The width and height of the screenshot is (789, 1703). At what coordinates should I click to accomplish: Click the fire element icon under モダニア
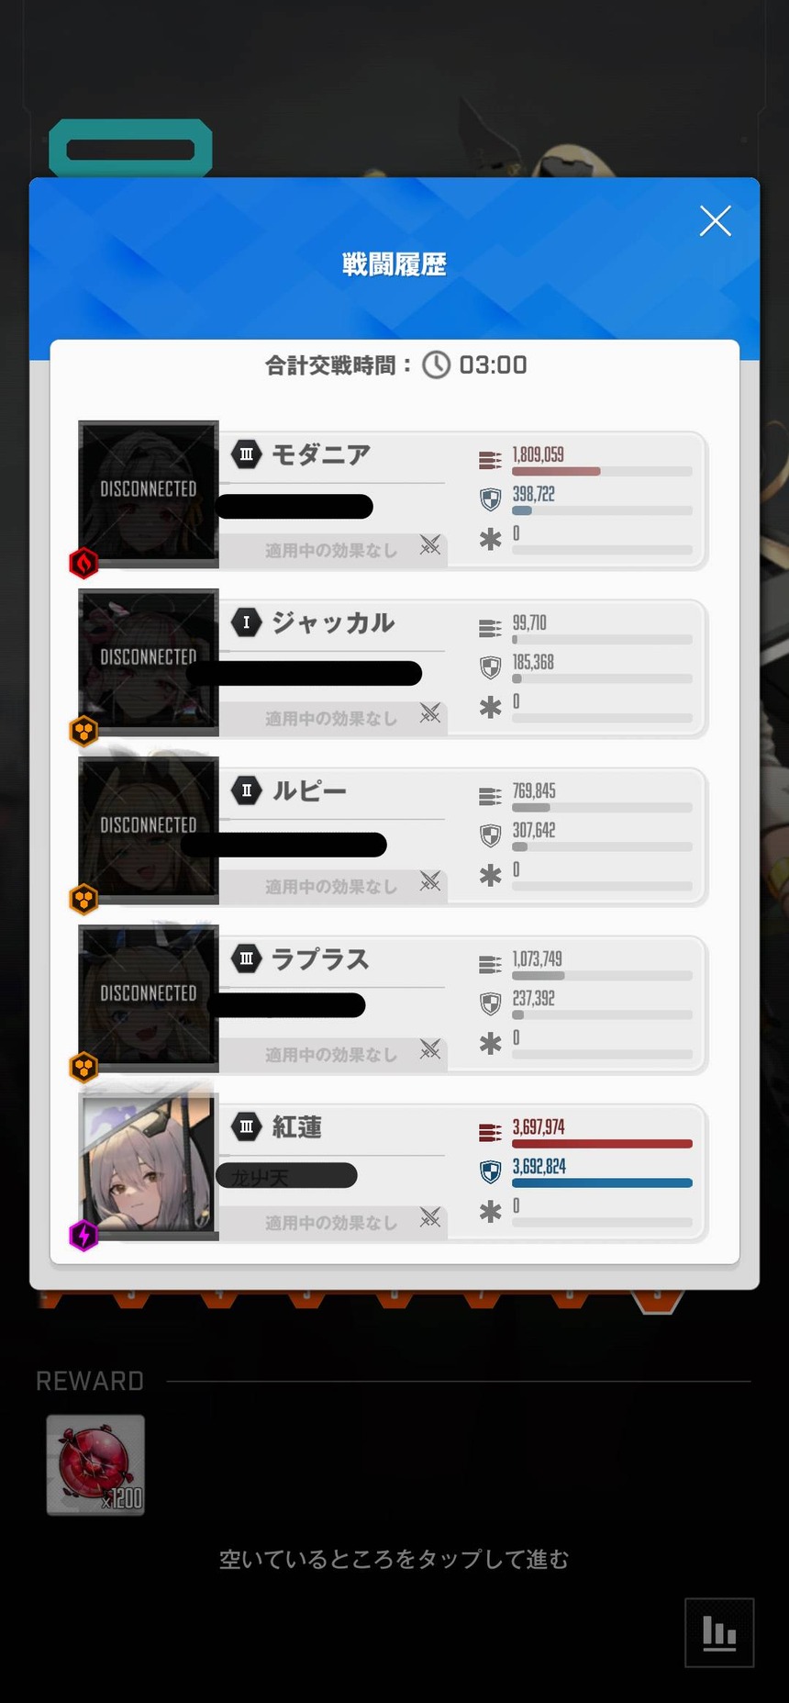tap(83, 563)
